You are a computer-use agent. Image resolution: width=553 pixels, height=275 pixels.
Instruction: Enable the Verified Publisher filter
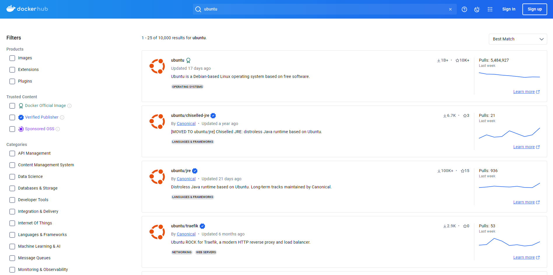12,117
